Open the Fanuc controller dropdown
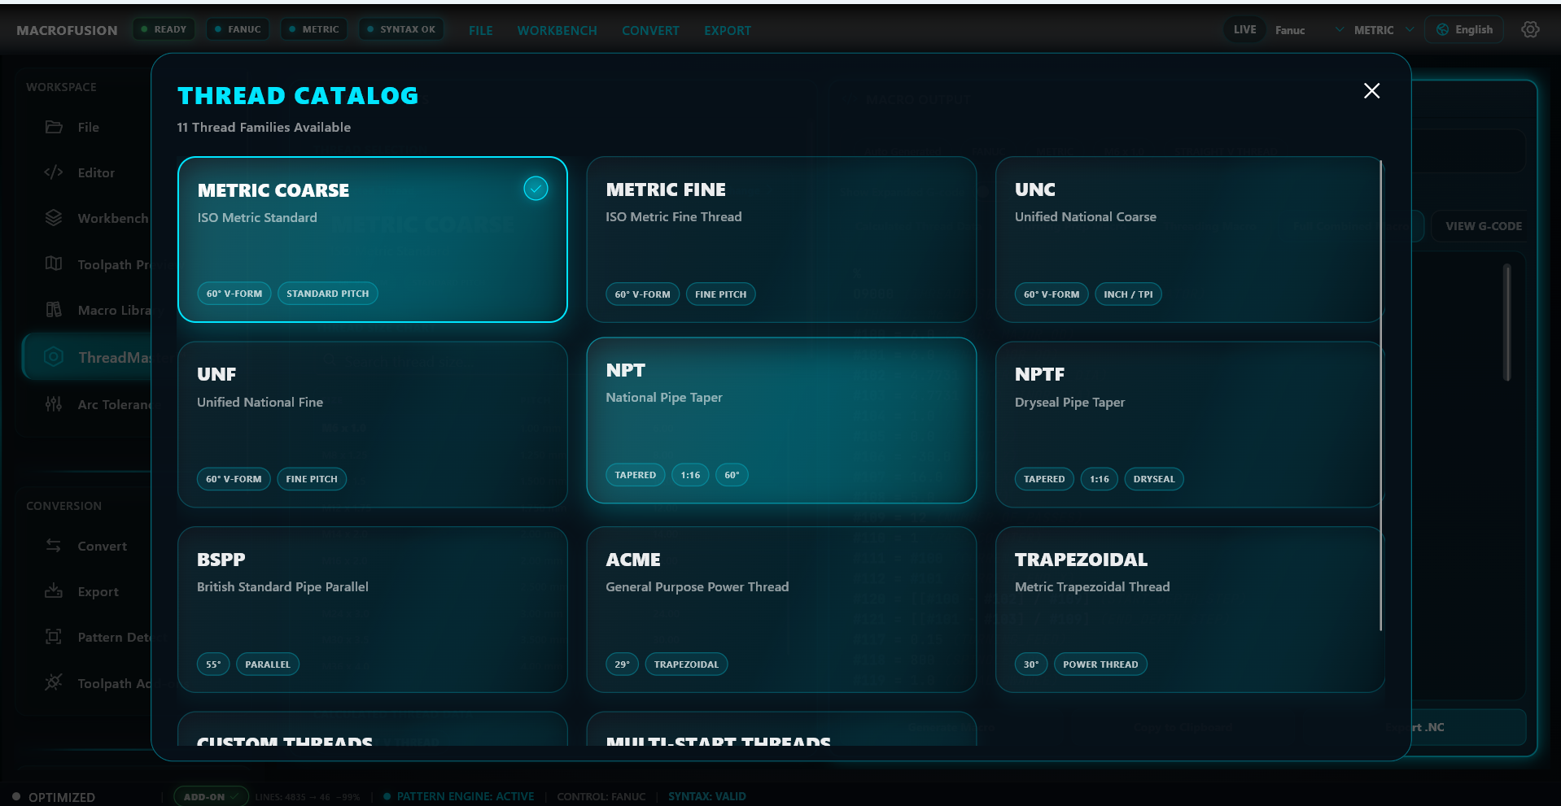The image size is (1561, 806). tap(1309, 30)
